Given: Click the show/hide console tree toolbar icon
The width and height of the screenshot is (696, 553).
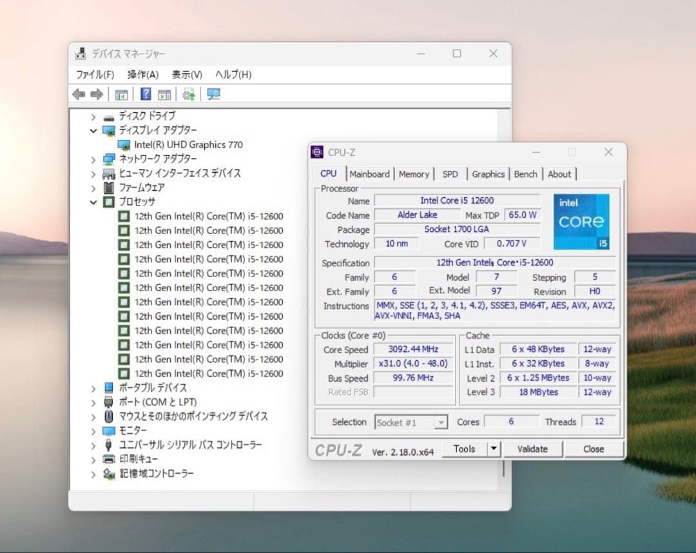Looking at the screenshot, I should (x=121, y=95).
